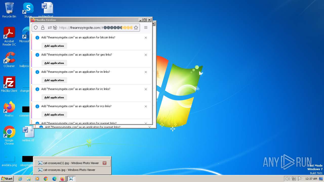Dismiss the ircs links notification
This screenshot has height=182, width=324.
click(x=146, y=106)
